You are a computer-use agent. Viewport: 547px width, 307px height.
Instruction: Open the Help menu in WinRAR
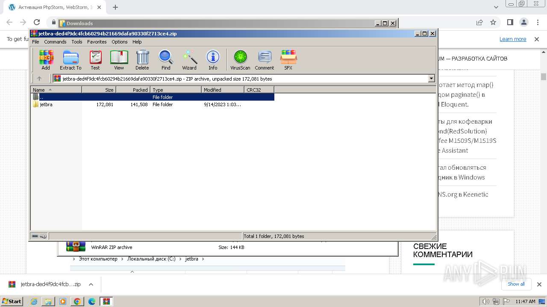coord(137,42)
